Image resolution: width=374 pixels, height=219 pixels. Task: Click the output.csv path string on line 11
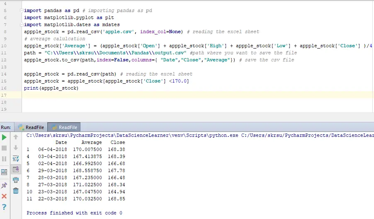pyautogui.click(x=115, y=53)
